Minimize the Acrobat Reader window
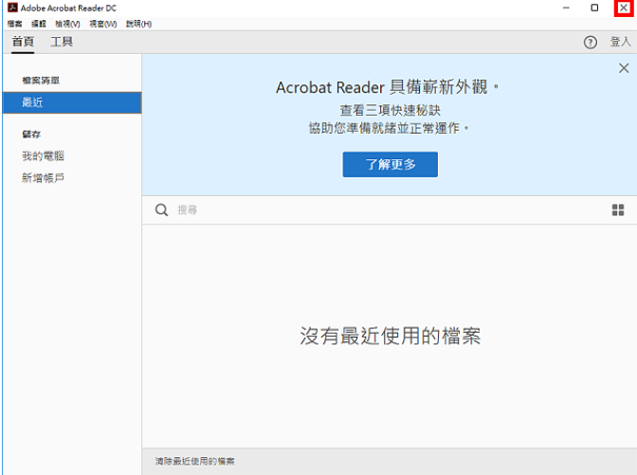Viewport: 637px width, 475px height. [x=566, y=8]
